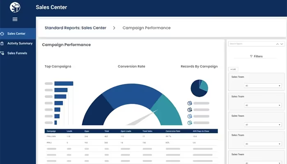Click the Conversion Rate value 60%

click(x=167, y=143)
